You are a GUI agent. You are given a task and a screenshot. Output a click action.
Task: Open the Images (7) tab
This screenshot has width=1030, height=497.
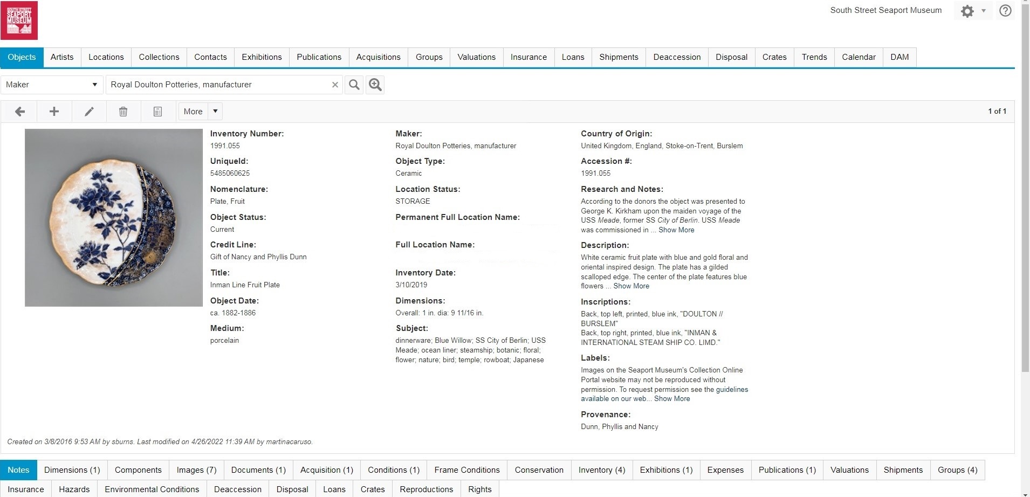pos(196,470)
